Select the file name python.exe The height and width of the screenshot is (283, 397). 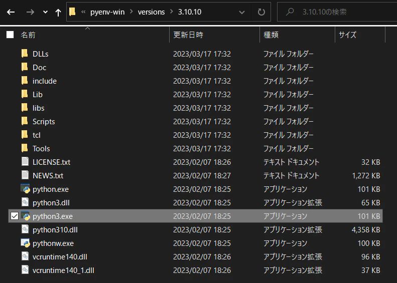(x=51, y=189)
